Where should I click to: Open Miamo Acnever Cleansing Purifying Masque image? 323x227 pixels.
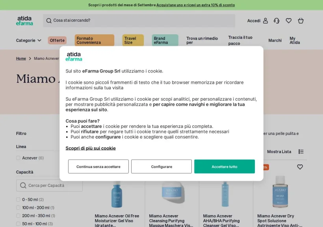[x=172, y=192]
